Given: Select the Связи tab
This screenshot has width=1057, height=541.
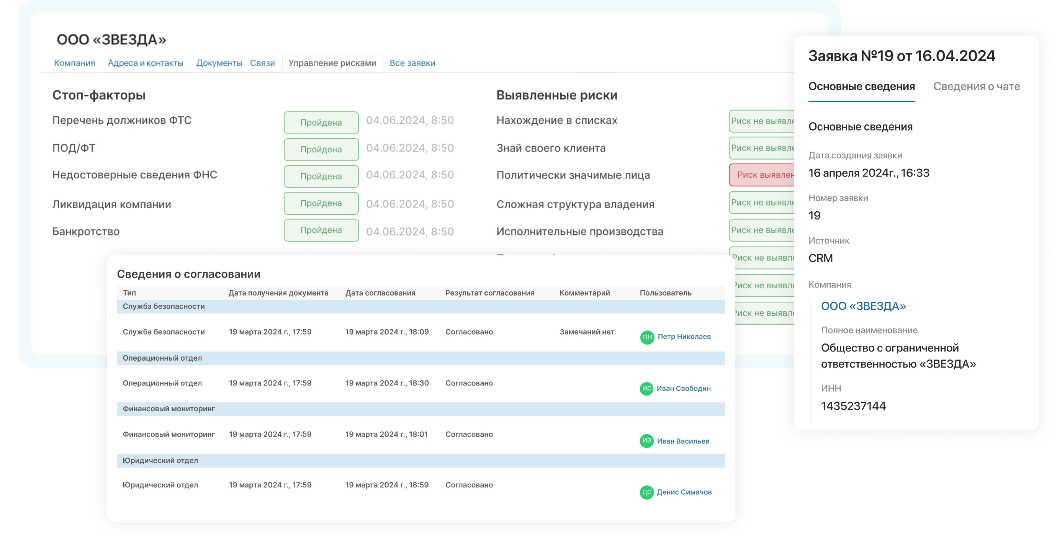Looking at the screenshot, I should (x=262, y=63).
